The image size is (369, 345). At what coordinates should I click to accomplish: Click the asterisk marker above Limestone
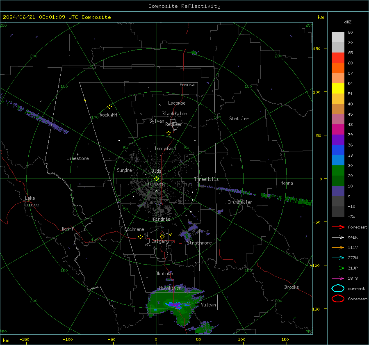[77, 155]
